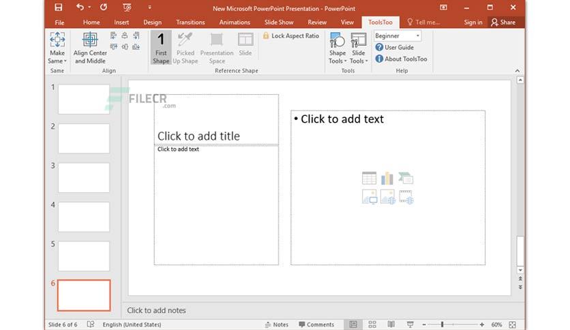The width and height of the screenshot is (570, 330).
Task: Click the align right edges icon
Action: click(136, 35)
